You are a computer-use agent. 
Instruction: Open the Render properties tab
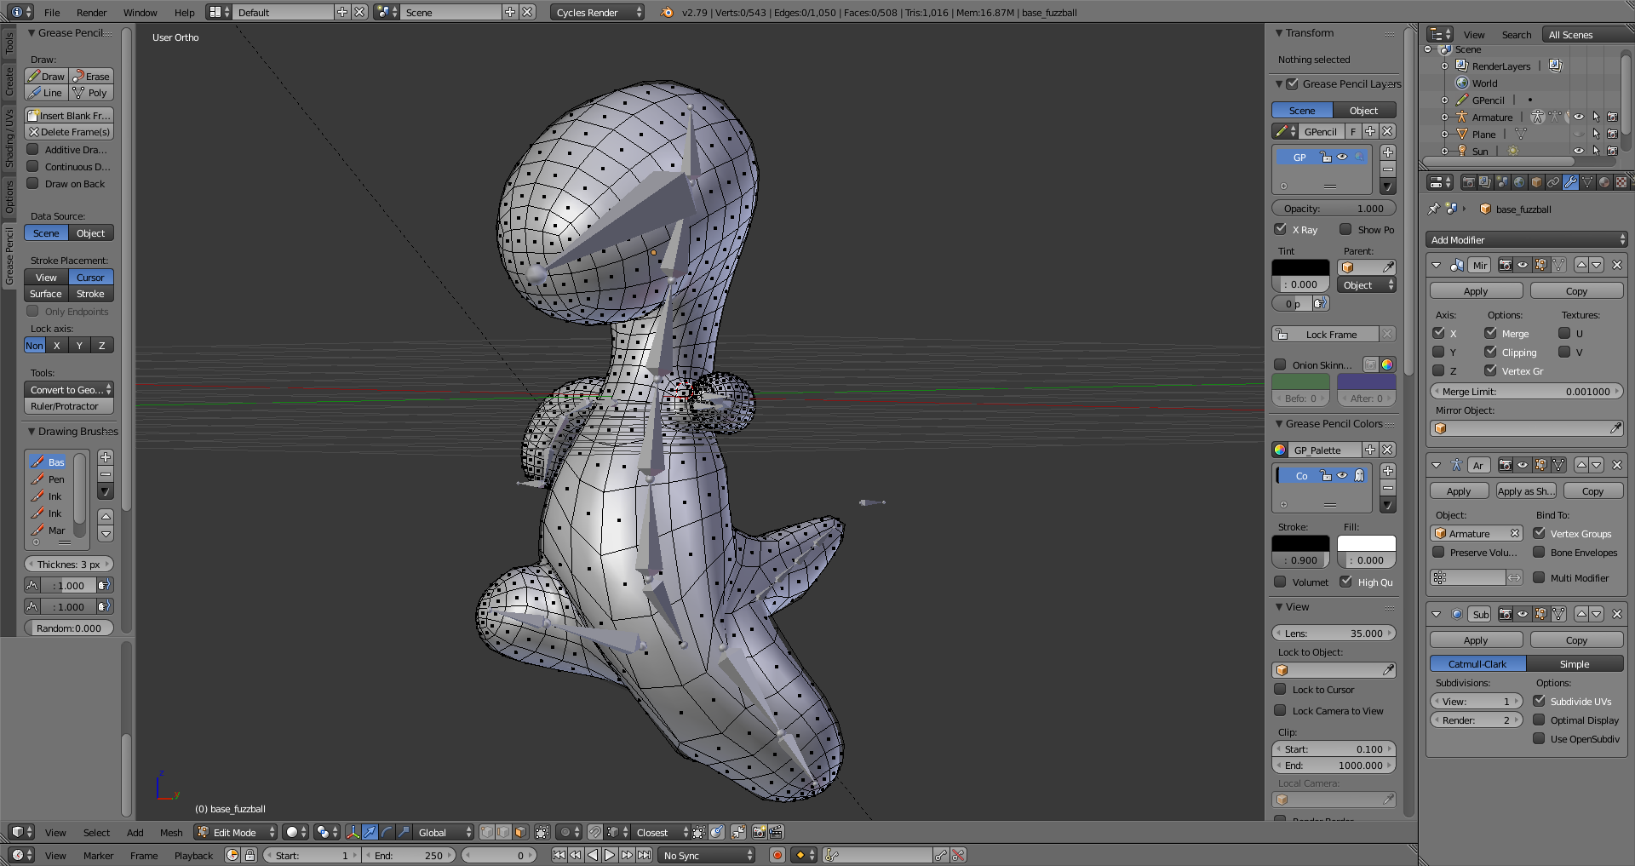[x=1469, y=182]
